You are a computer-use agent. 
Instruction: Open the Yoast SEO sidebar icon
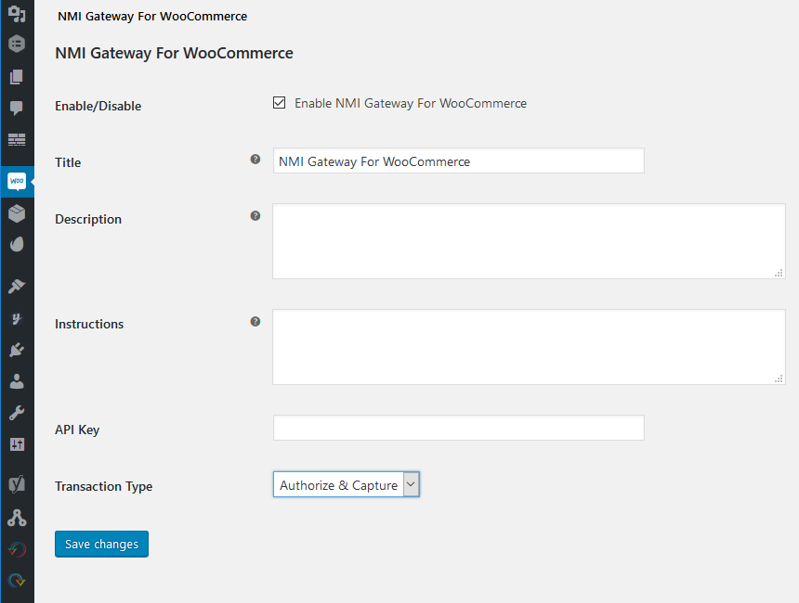(17, 484)
